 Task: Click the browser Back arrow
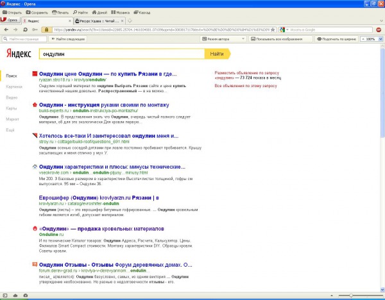(x=6, y=29)
